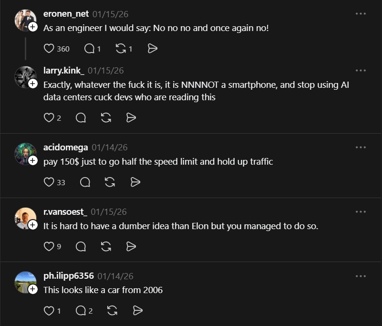Image resolution: width=382 pixels, height=326 pixels.
Task: Like the eronen_net comment
Action: coord(49,49)
